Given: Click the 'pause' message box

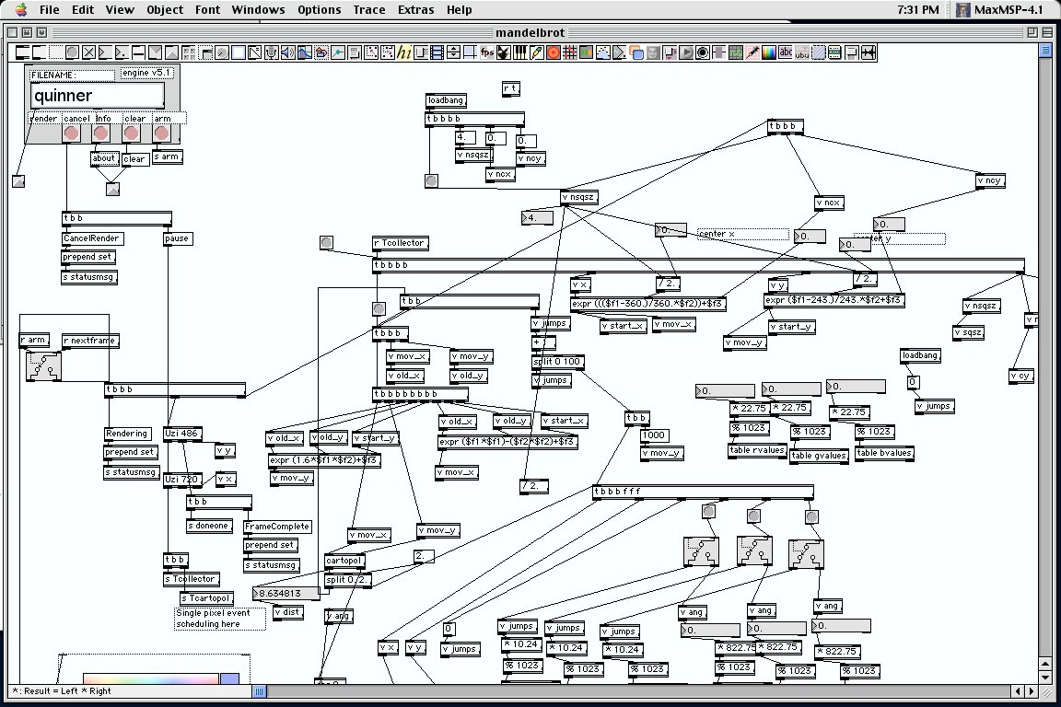Looking at the screenshot, I should click(177, 238).
